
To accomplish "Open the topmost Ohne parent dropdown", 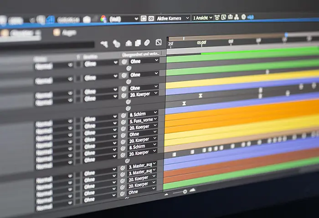I will [x=144, y=61].
